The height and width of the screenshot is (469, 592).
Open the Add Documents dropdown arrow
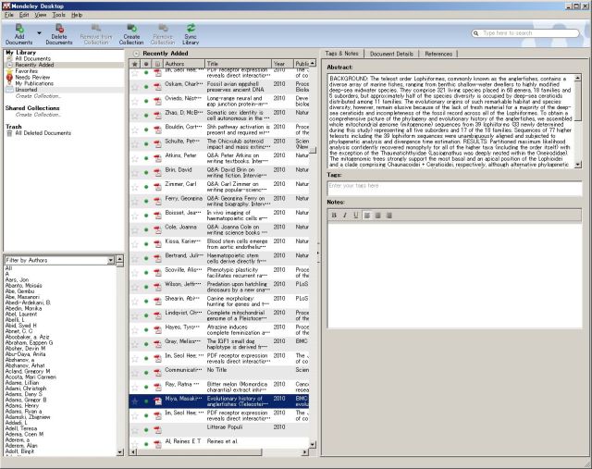(x=39, y=33)
